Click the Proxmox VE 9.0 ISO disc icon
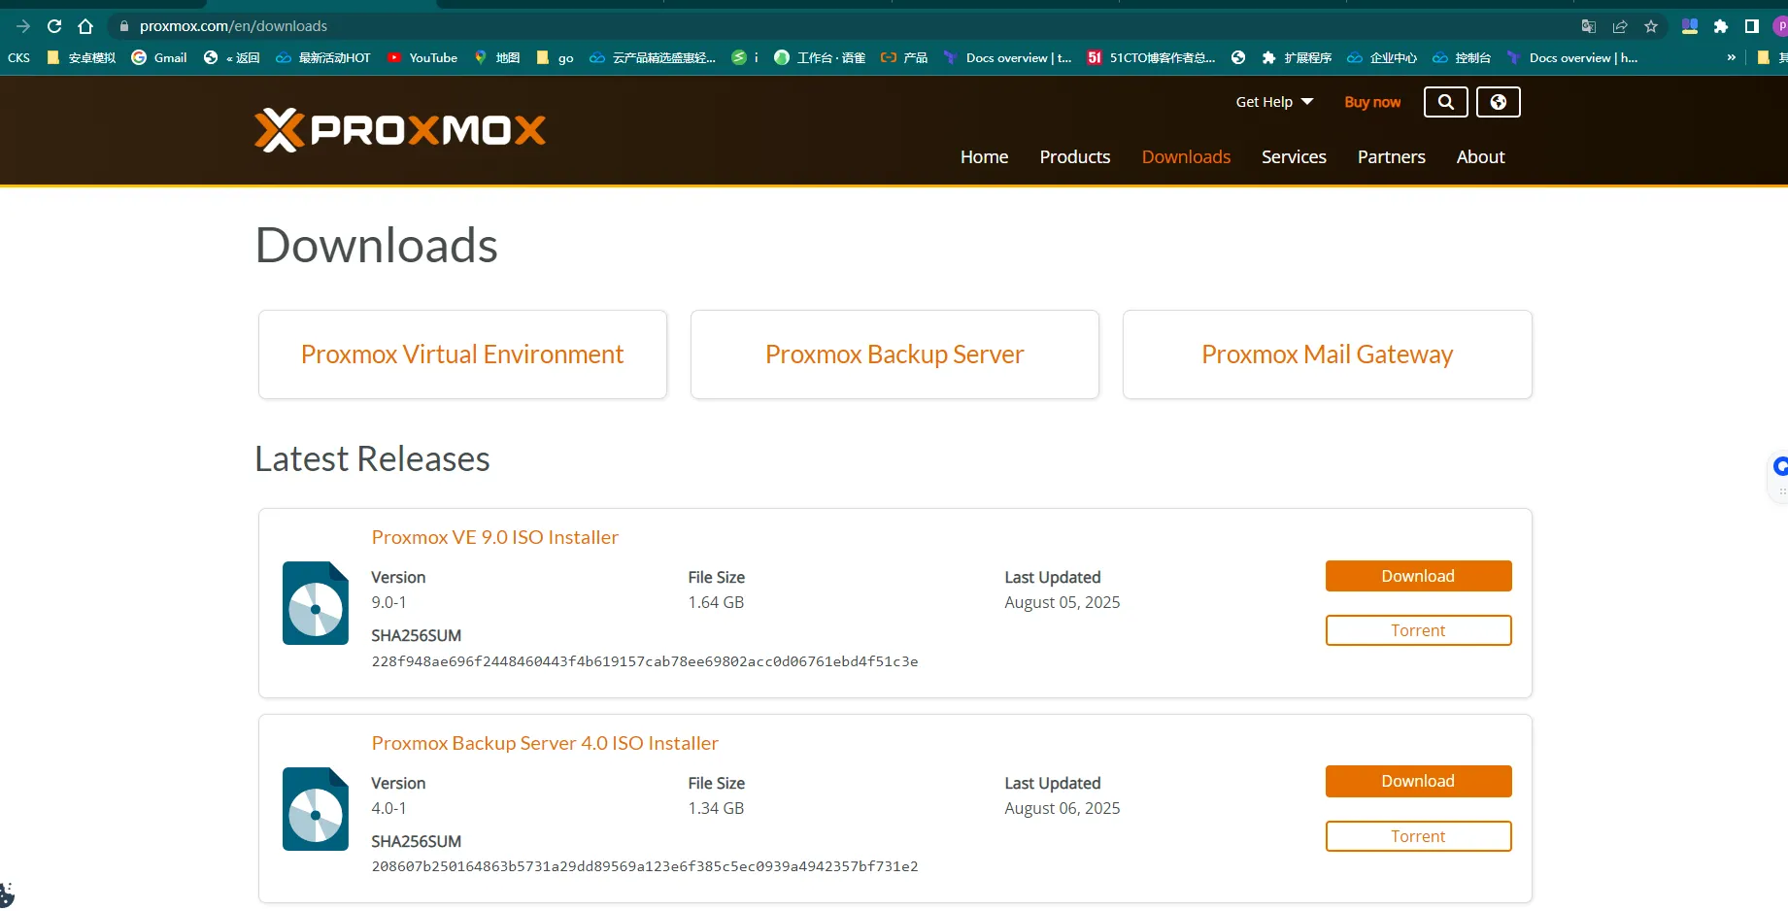Viewport: 1788px width, 911px height. pyautogui.click(x=316, y=603)
